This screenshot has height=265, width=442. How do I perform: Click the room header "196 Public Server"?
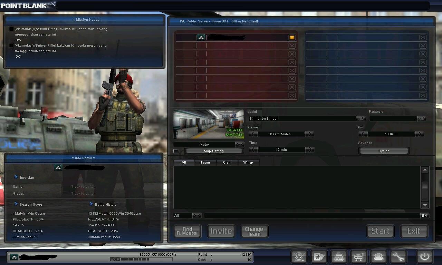tap(194, 21)
